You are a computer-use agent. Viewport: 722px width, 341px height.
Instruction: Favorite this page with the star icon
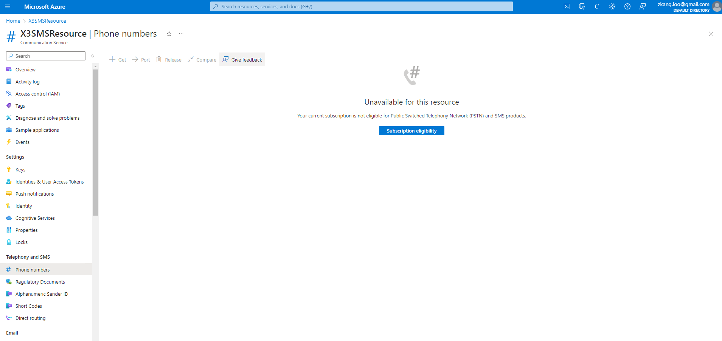(169, 34)
